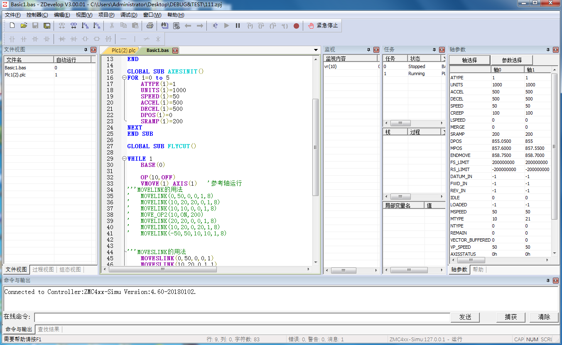The height and width of the screenshot is (345, 562).
Task: Click the 轴0 column header
Action: tap(507, 70)
